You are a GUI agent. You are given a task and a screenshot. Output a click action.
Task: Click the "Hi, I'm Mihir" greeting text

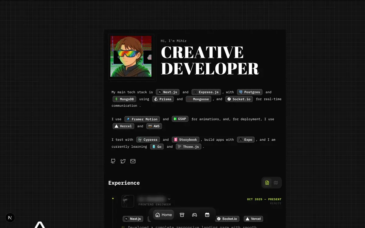(174, 41)
